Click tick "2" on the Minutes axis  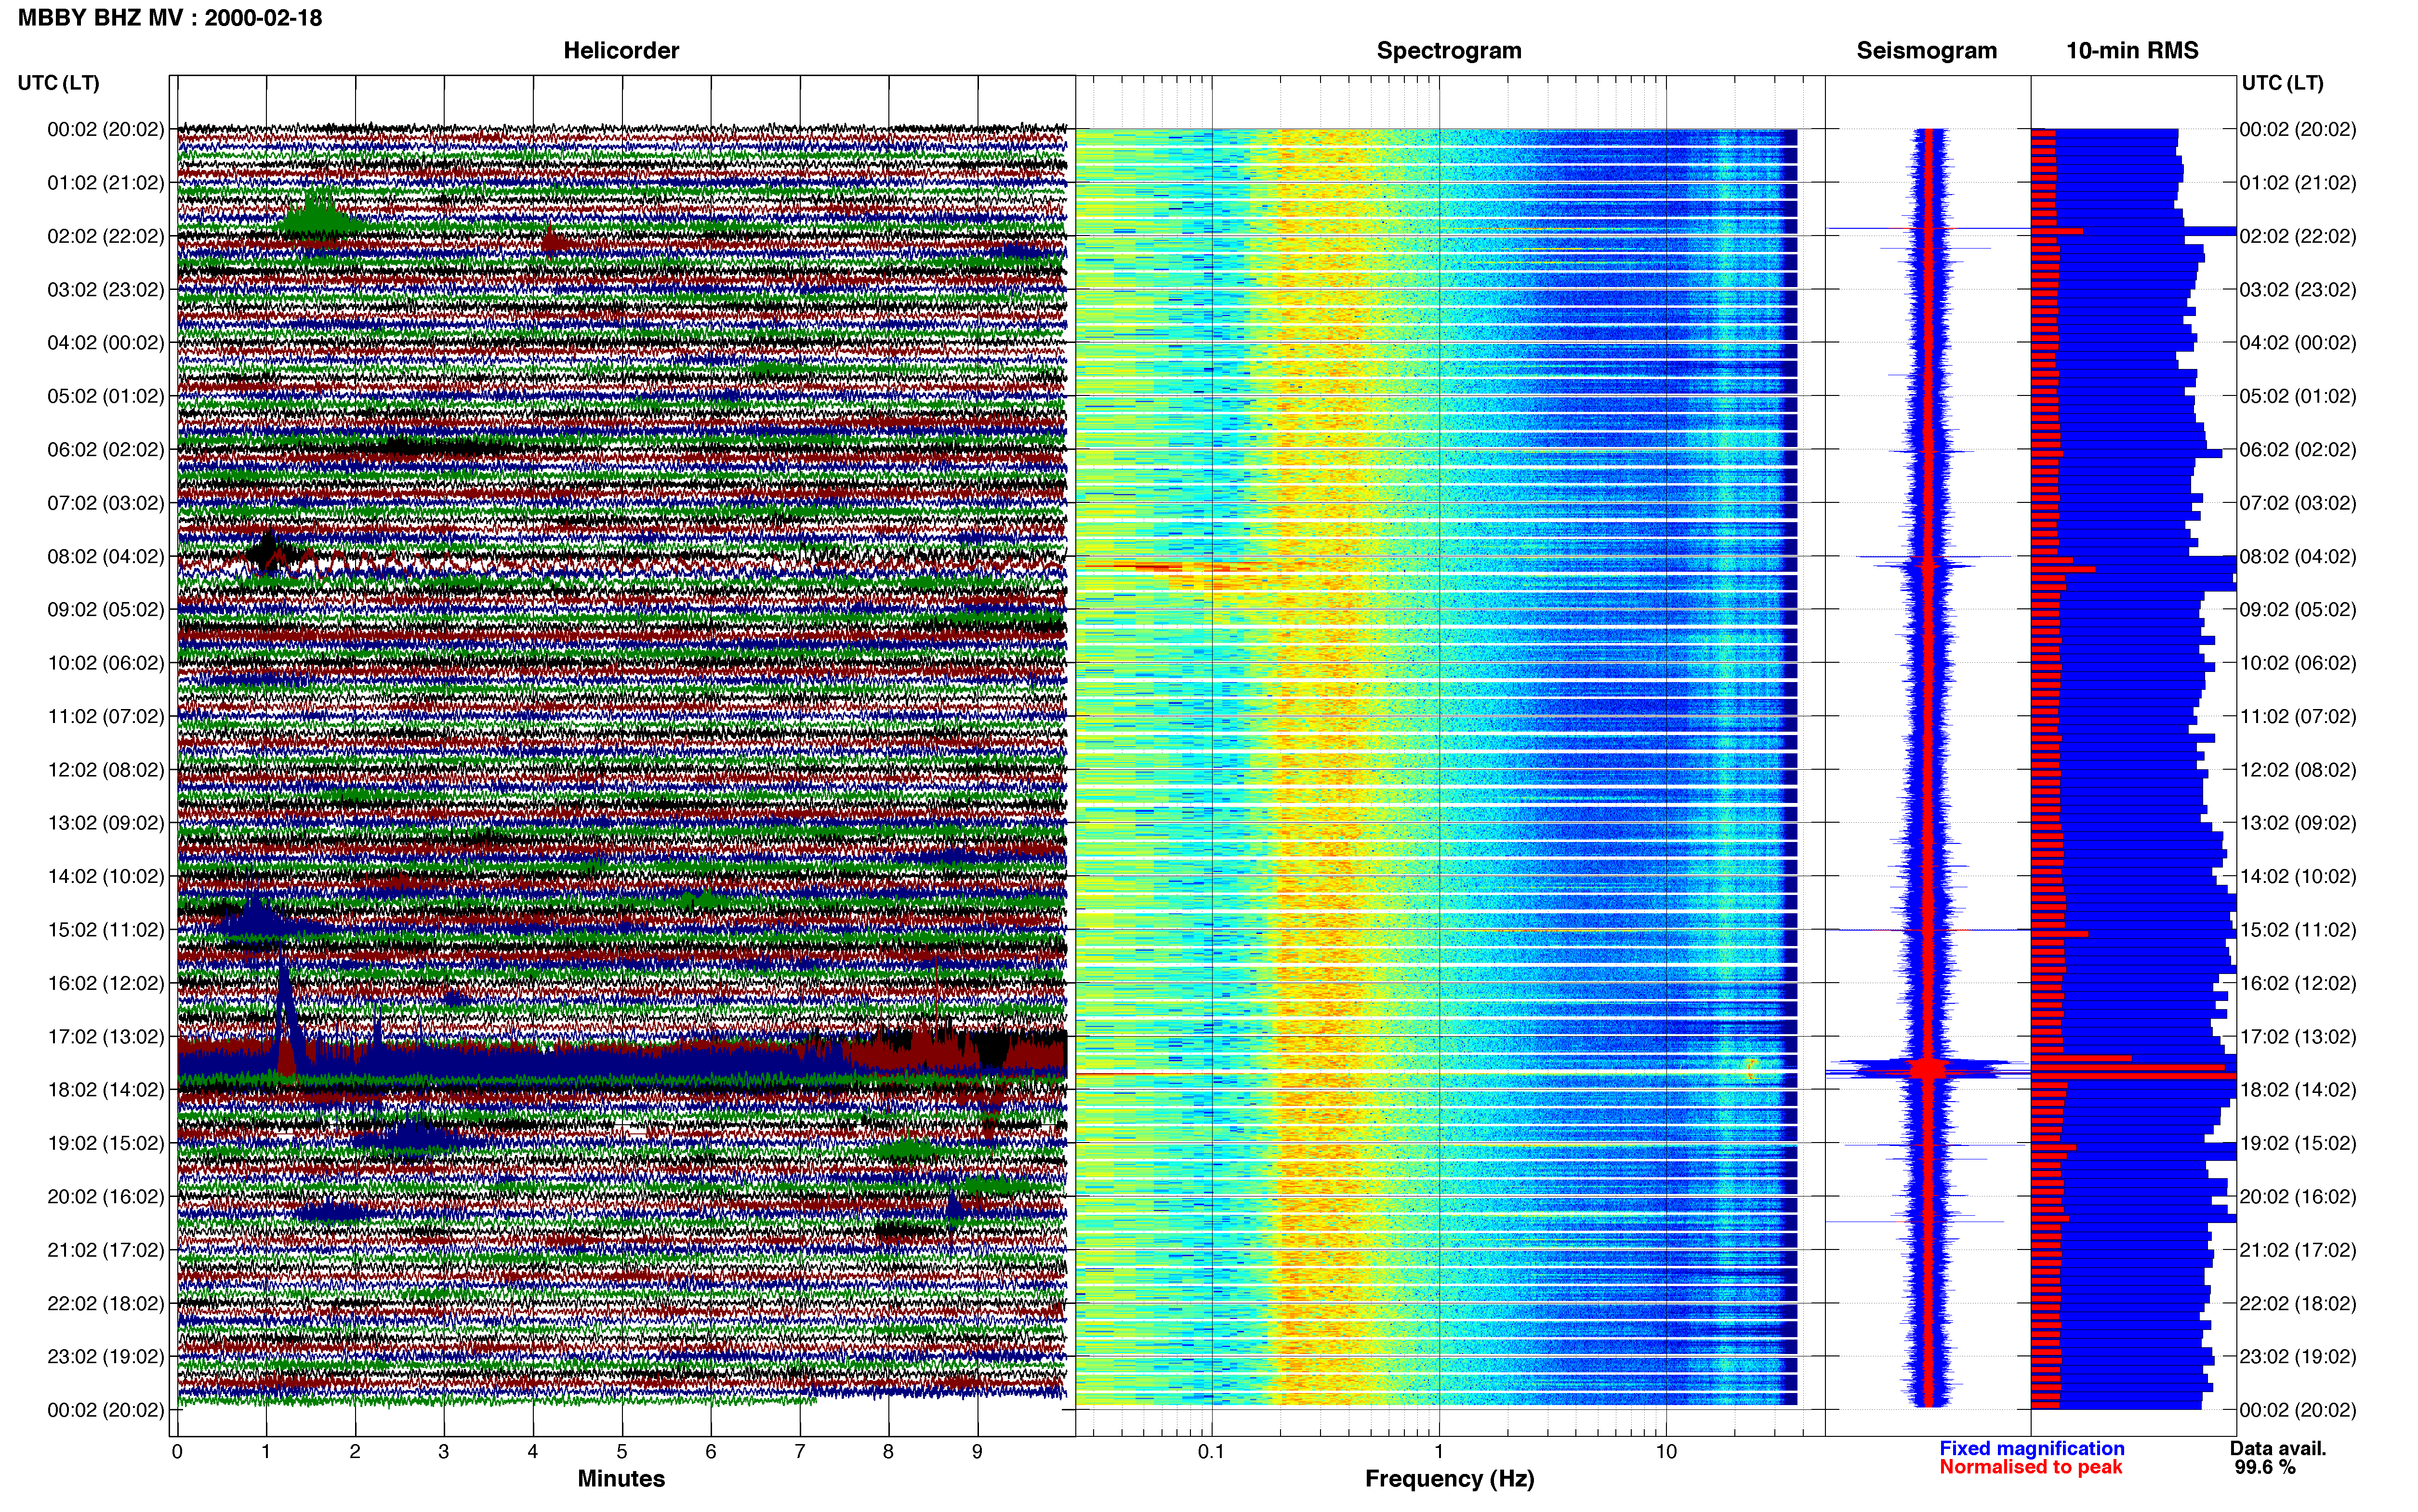pyautogui.click(x=355, y=1452)
